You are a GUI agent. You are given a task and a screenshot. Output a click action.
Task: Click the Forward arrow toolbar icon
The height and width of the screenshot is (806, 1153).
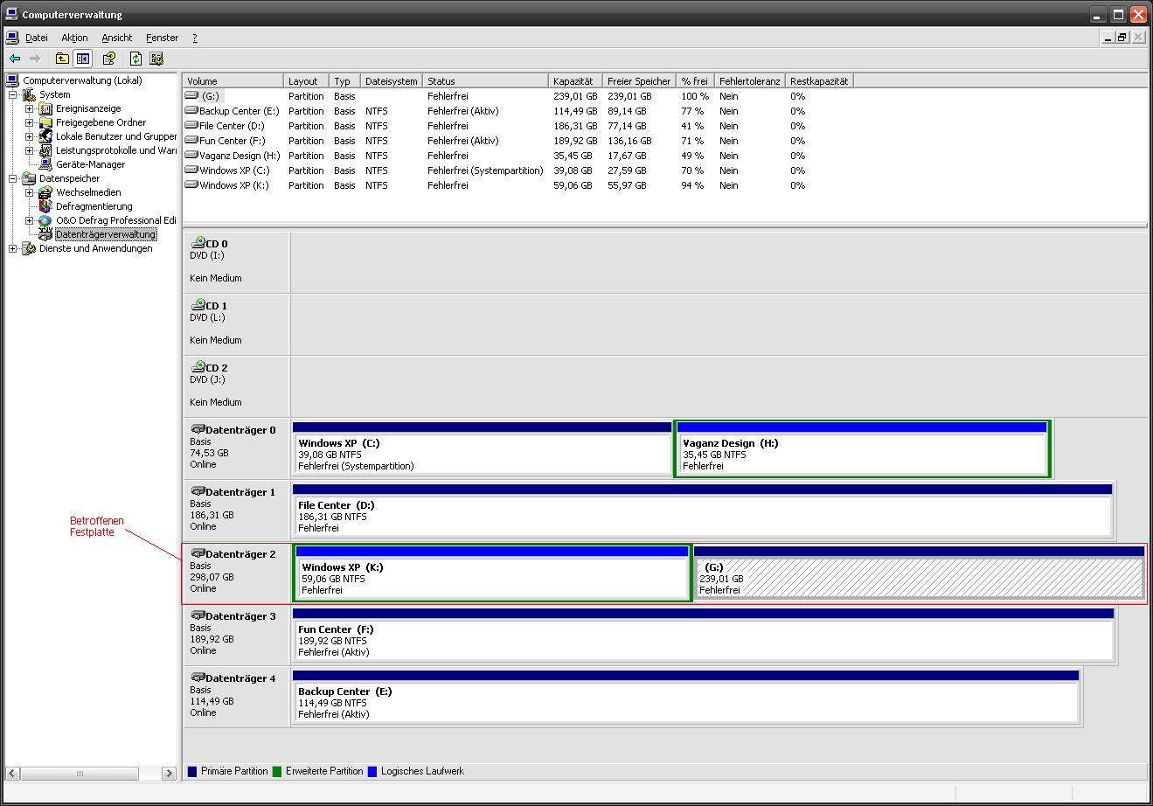point(35,59)
